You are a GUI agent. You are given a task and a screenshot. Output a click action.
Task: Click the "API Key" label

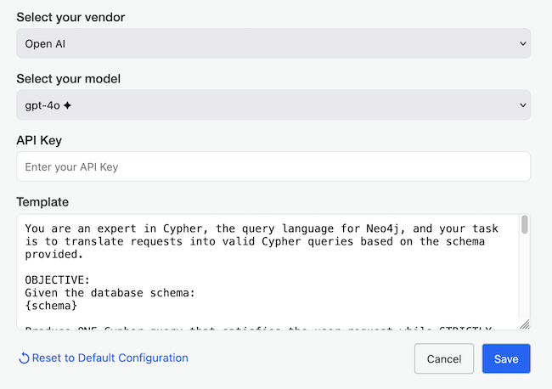point(39,140)
